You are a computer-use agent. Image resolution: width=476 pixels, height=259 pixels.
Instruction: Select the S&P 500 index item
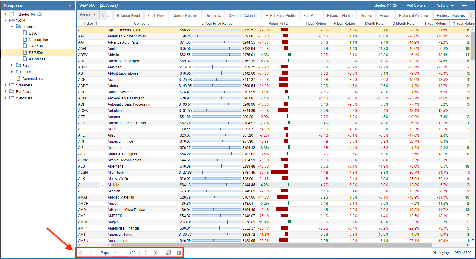[x=36, y=53]
